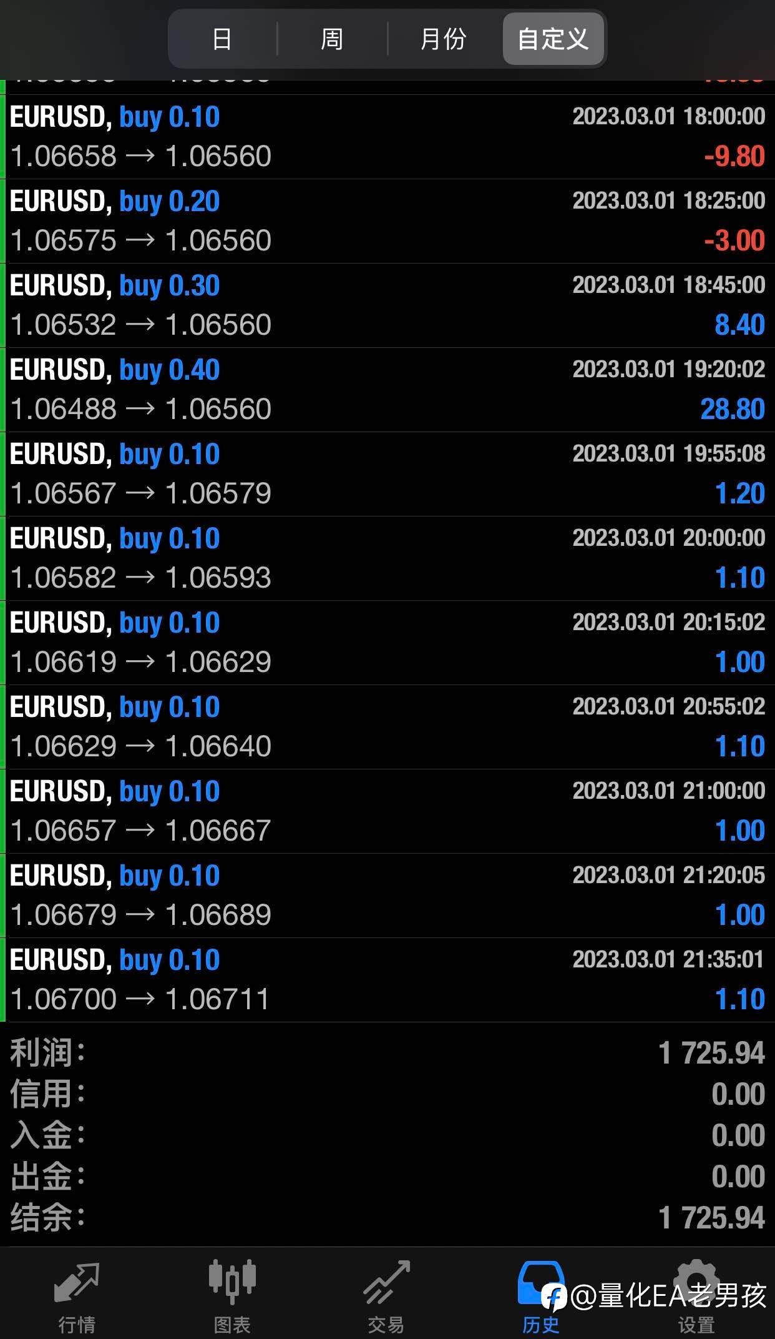Screen dimensions: 775x1339
Task: Select the trade from 1.06679 to 1.06689
Action: (387, 896)
